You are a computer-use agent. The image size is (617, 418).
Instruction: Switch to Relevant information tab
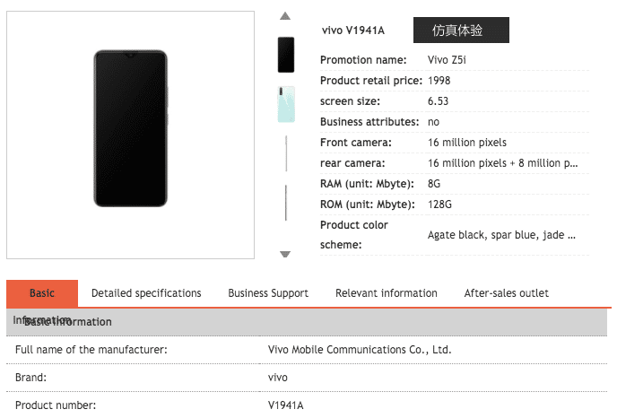[386, 293]
